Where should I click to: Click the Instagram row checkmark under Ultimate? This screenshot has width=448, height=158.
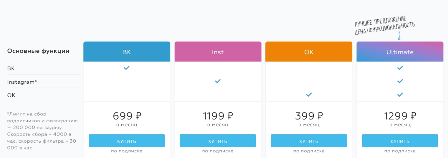(x=400, y=81)
